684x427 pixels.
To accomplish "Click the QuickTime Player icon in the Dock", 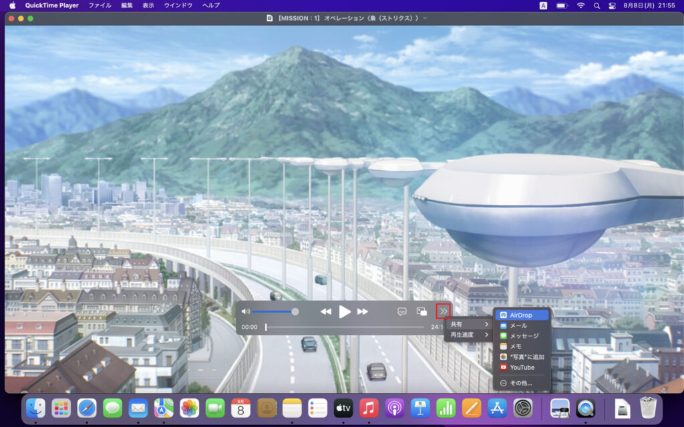I will coord(585,408).
